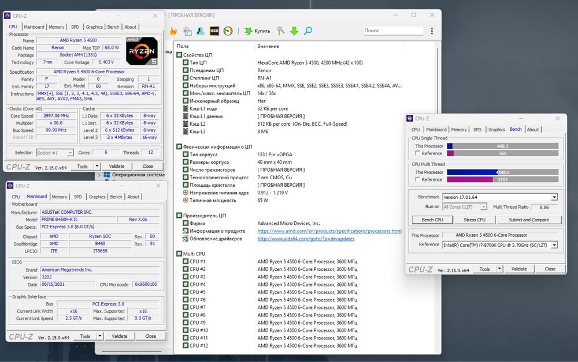Image resolution: width=578 pixels, height=362 pixels.
Task: Open the three-dot menu in AIDA64
Action: 432,31
